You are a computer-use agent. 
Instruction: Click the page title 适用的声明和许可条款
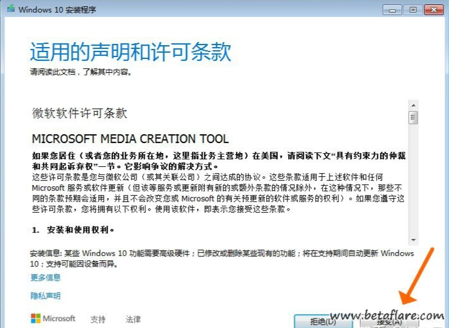[x=131, y=51]
